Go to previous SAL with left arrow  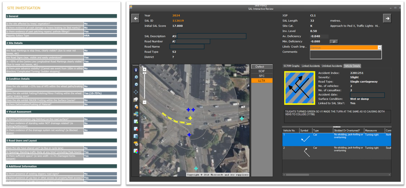[x=135, y=18]
